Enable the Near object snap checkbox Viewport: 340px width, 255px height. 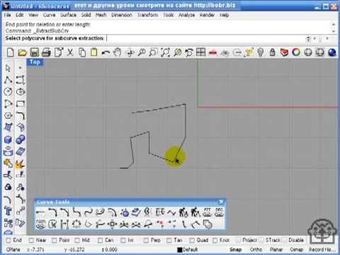pyautogui.click(x=31, y=240)
